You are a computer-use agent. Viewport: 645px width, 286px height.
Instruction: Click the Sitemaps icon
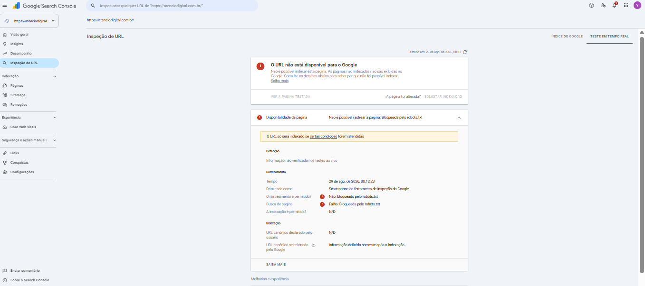[x=5, y=95]
